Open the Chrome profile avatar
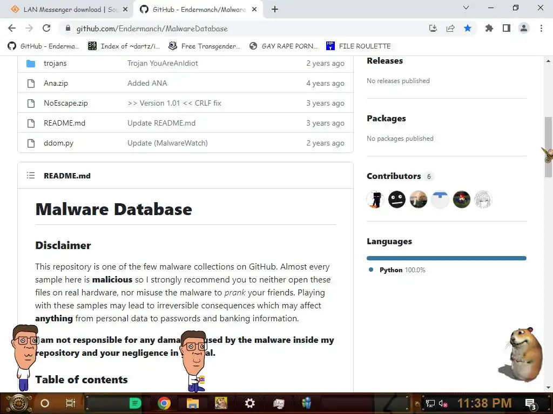553x414 pixels. (x=524, y=28)
